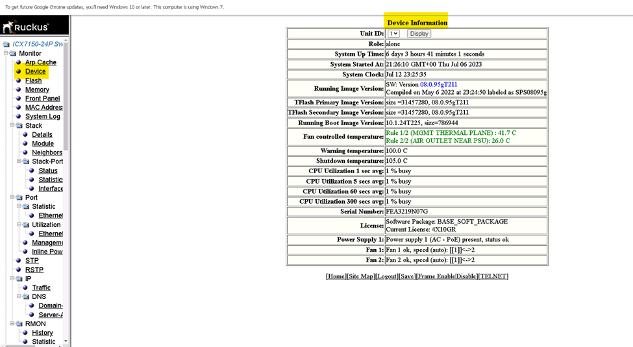633x347 pixels.
Task: Collapse the RMON tree folder
Action: tap(12, 323)
